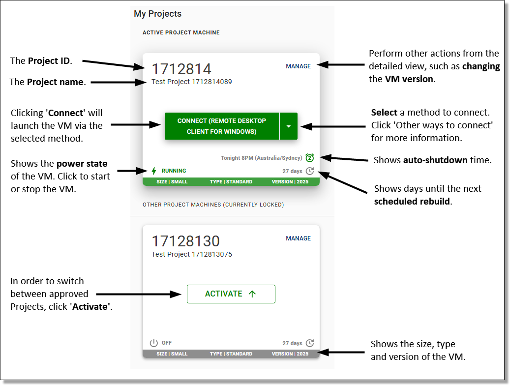Click the 'Tonight 8PM (Australia/Sydney)' shutdown time

pyautogui.click(x=262, y=158)
